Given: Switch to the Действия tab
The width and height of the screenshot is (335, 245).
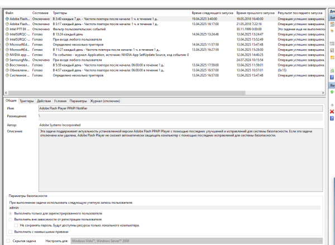Looking at the screenshot, I should 44,101.
